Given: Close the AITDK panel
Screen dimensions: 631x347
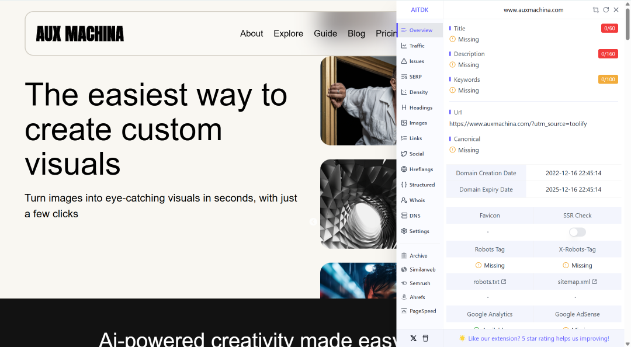Looking at the screenshot, I should pos(616,10).
